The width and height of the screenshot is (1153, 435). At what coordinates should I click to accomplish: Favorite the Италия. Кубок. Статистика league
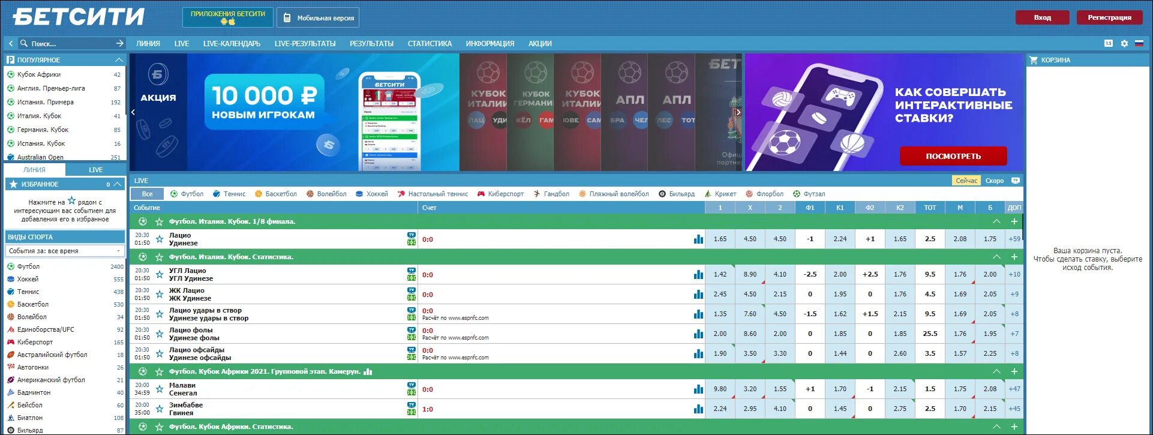(x=160, y=257)
